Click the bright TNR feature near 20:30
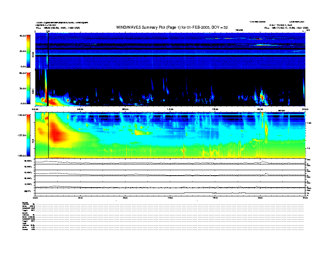The image size is (329, 254). pos(266,130)
